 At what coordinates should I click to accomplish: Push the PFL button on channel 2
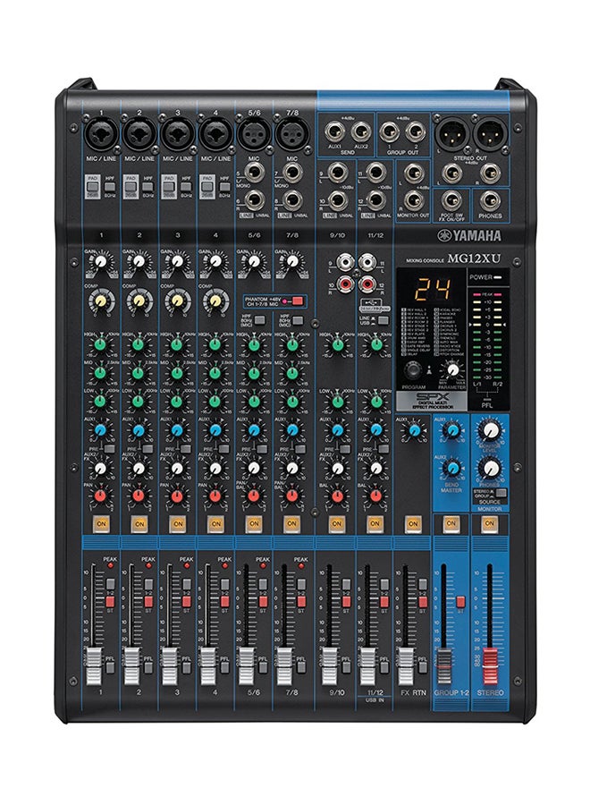tap(148, 668)
